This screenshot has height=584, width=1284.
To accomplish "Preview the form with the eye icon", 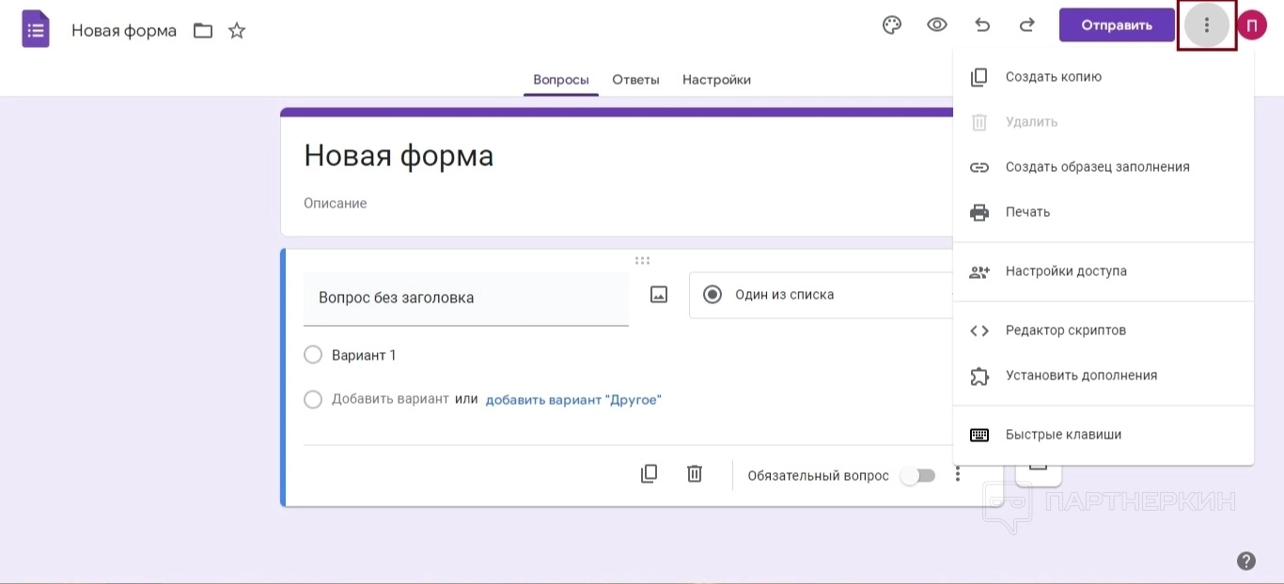I will click(x=936, y=25).
